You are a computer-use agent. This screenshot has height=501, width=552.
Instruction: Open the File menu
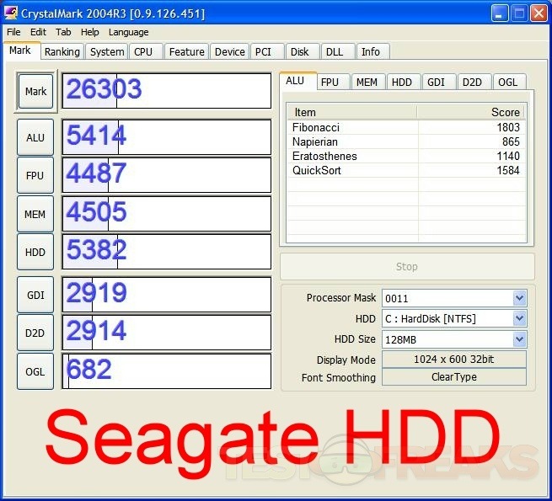pos(13,32)
